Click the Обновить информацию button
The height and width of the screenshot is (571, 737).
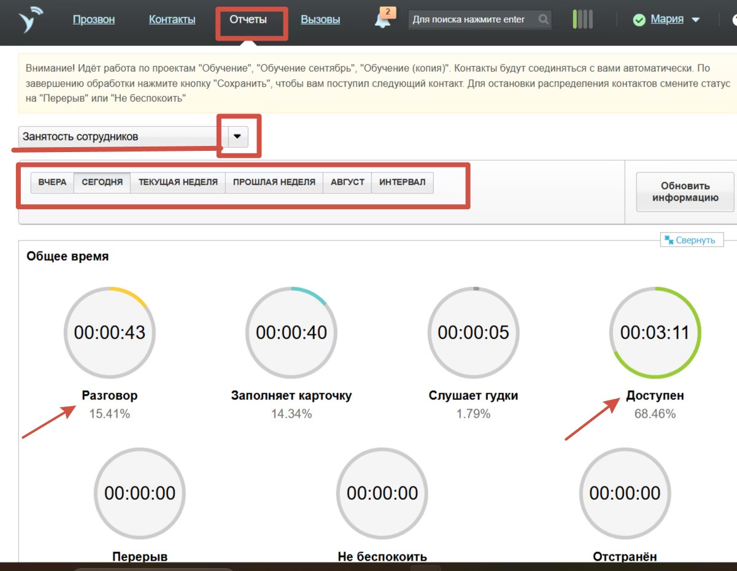pos(685,192)
